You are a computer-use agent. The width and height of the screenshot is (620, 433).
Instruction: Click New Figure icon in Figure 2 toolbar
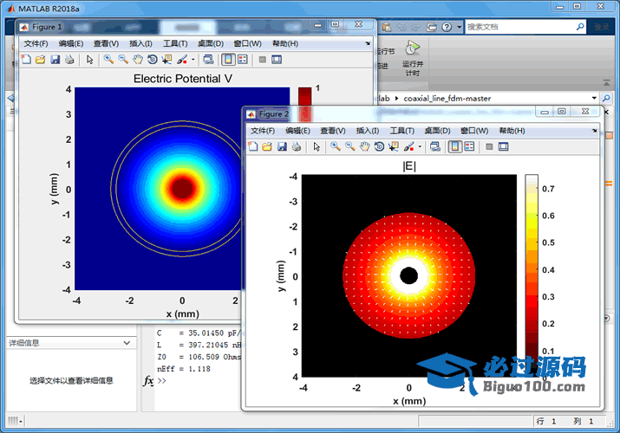click(x=253, y=147)
